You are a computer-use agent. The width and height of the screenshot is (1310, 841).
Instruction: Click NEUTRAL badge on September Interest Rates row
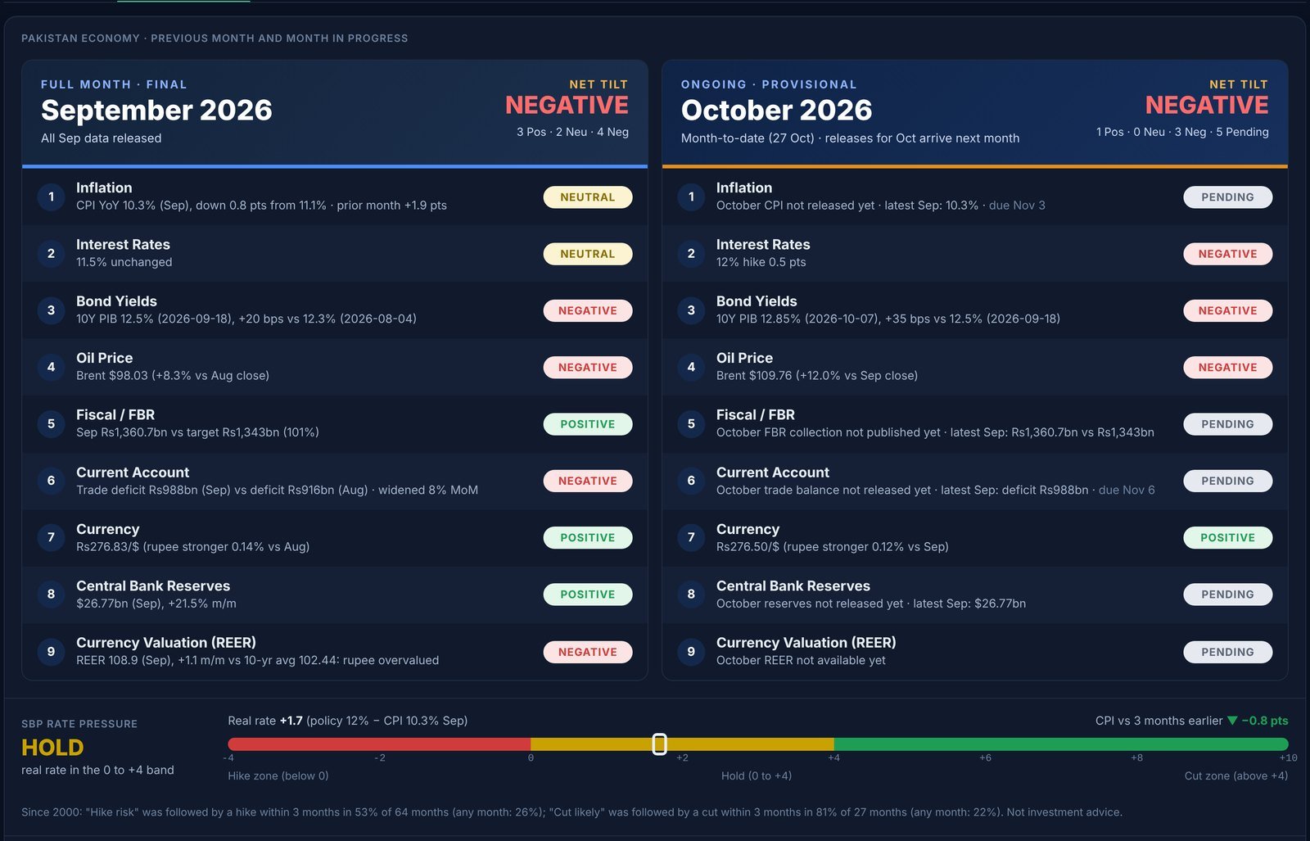pos(588,254)
